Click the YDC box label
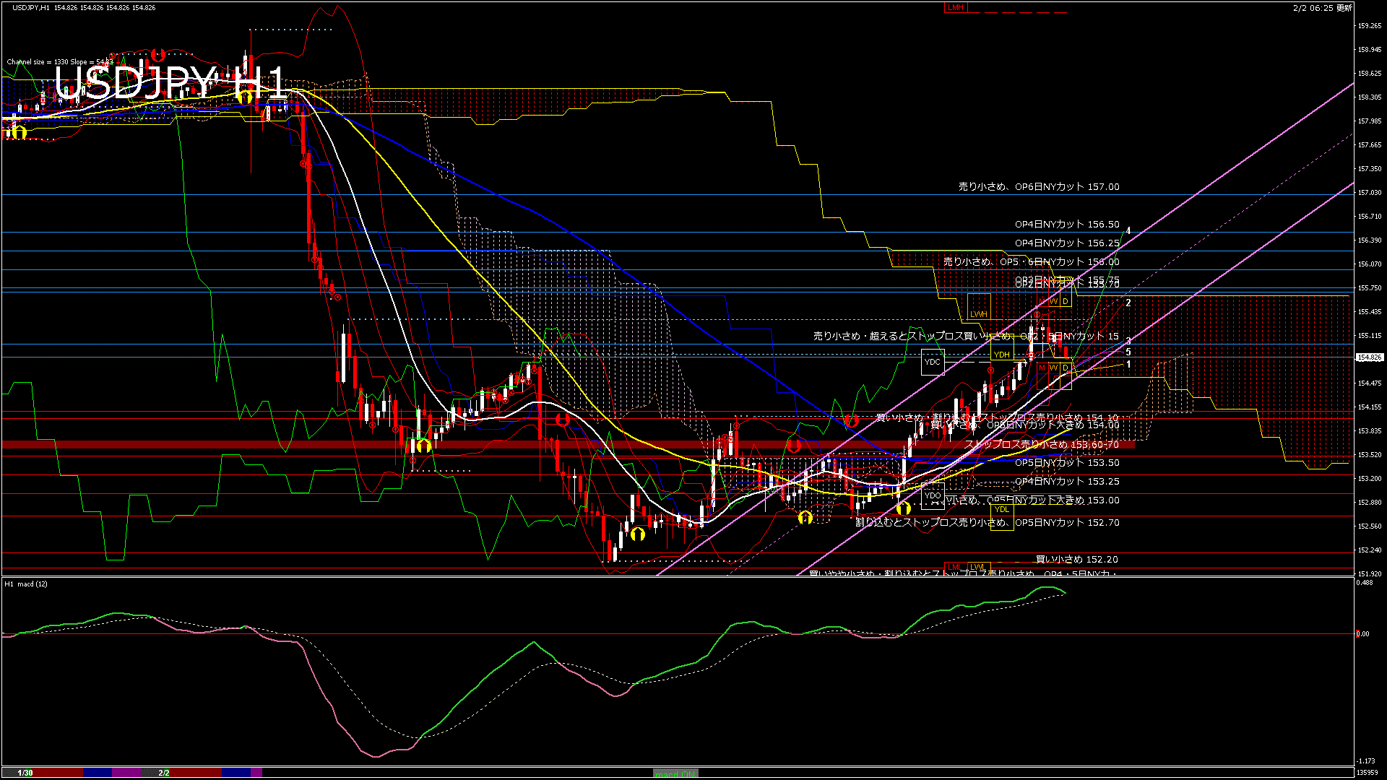The width and height of the screenshot is (1387, 780). (933, 362)
